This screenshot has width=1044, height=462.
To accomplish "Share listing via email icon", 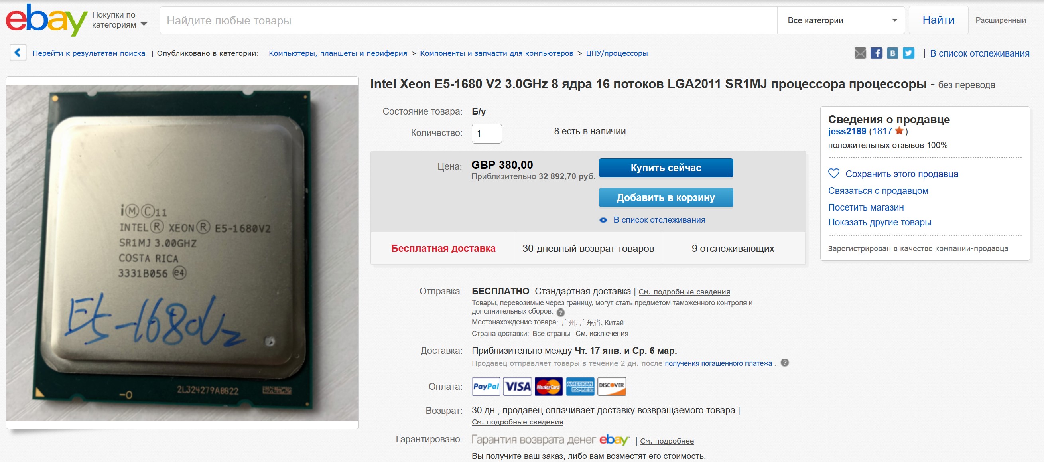I will [x=860, y=53].
